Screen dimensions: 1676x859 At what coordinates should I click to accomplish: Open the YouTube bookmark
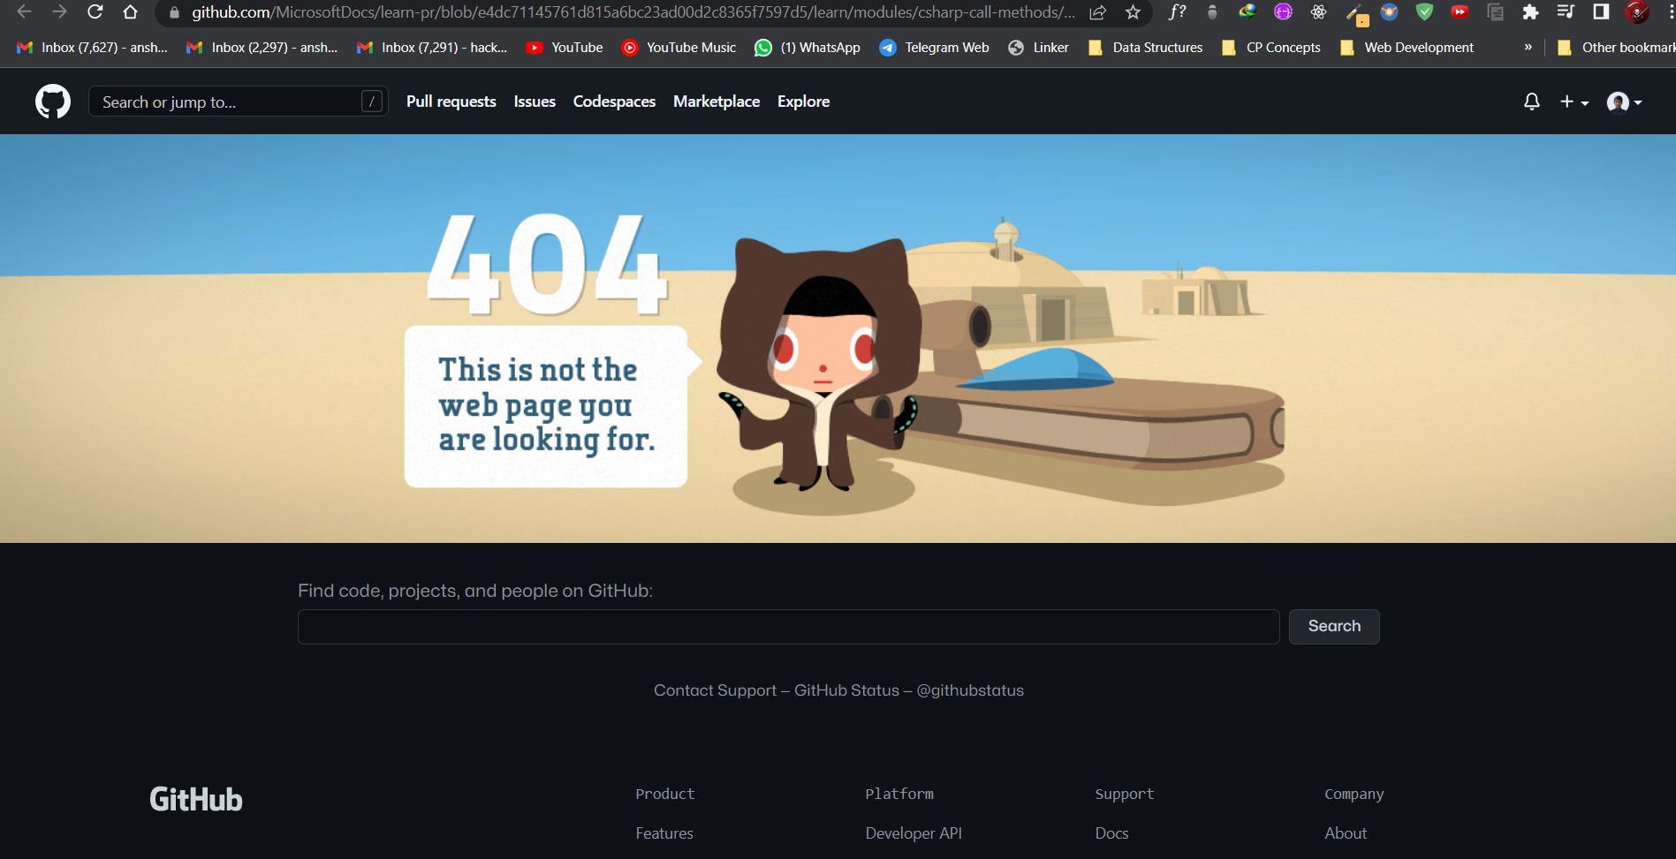(564, 48)
